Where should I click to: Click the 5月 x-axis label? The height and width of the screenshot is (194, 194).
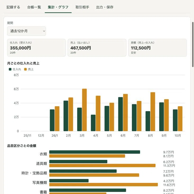click(109, 136)
